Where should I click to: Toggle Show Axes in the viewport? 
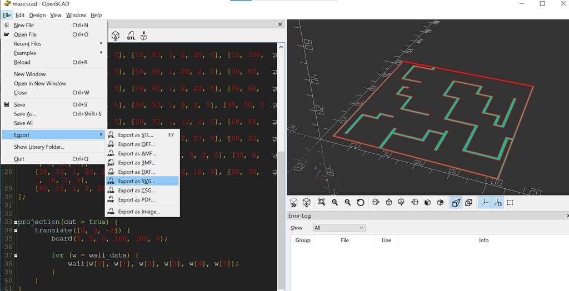click(x=485, y=203)
